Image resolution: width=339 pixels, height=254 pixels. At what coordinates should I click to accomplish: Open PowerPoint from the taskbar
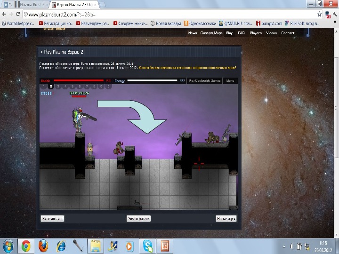tap(165, 246)
